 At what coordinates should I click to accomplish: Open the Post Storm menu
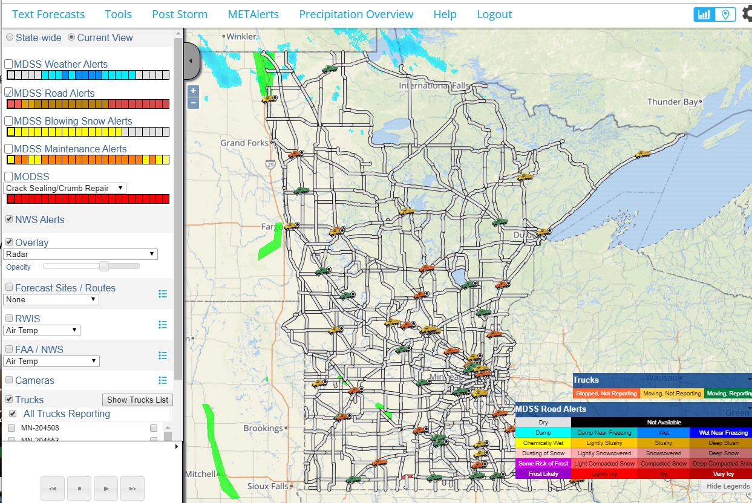tap(180, 15)
